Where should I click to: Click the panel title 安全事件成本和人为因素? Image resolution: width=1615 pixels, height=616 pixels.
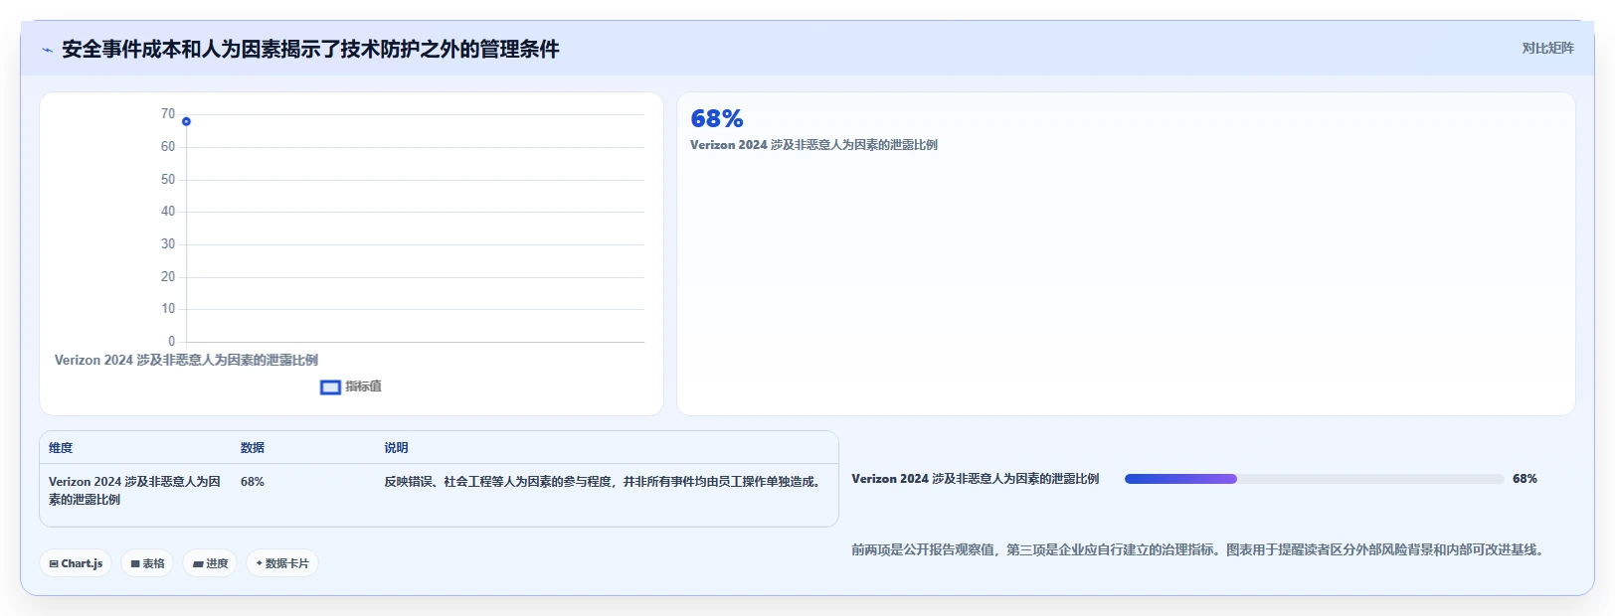click(310, 50)
